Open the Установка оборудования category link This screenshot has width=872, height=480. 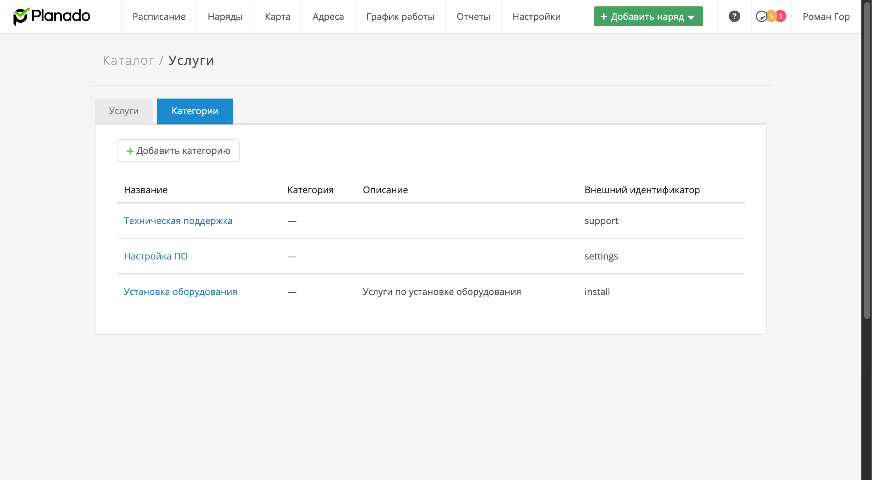[180, 292]
